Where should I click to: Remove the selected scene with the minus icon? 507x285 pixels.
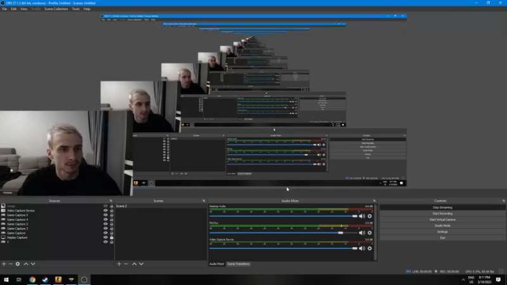(125, 264)
